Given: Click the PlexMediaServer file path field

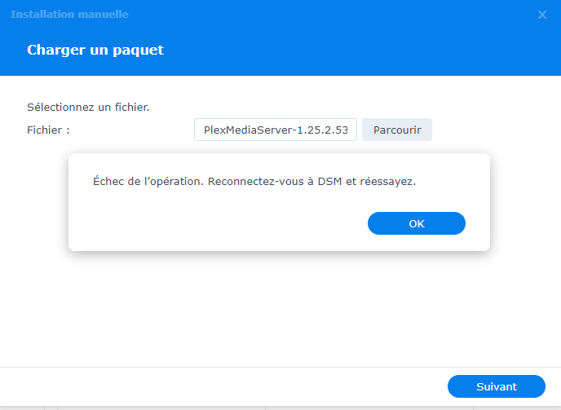Looking at the screenshot, I should [276, 130].
